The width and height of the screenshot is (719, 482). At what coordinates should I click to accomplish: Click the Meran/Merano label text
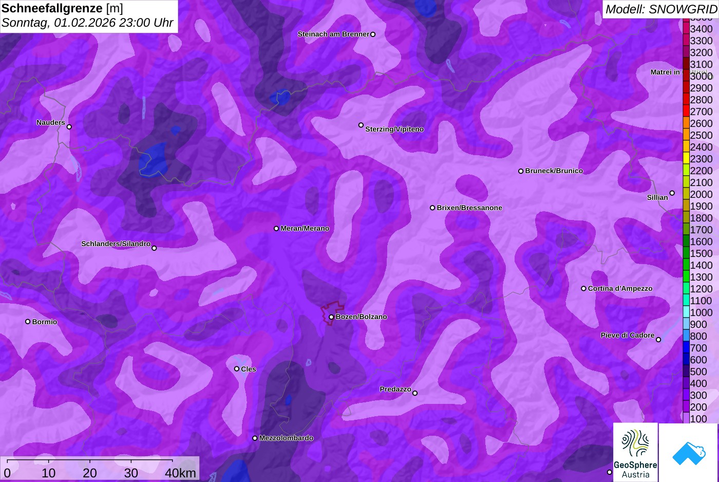coord(305,229)
